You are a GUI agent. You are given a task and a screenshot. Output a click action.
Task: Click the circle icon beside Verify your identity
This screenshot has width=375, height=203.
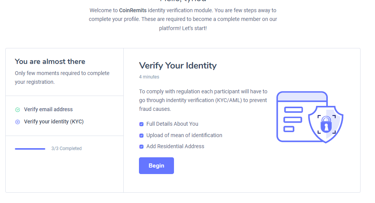coord(18,122)
